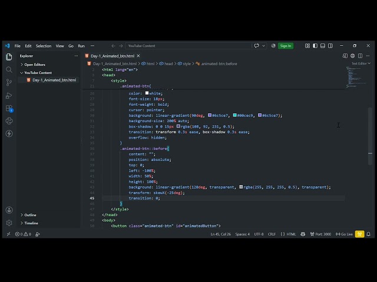Click the green Sign In button
377x282 pixels.
285,46
